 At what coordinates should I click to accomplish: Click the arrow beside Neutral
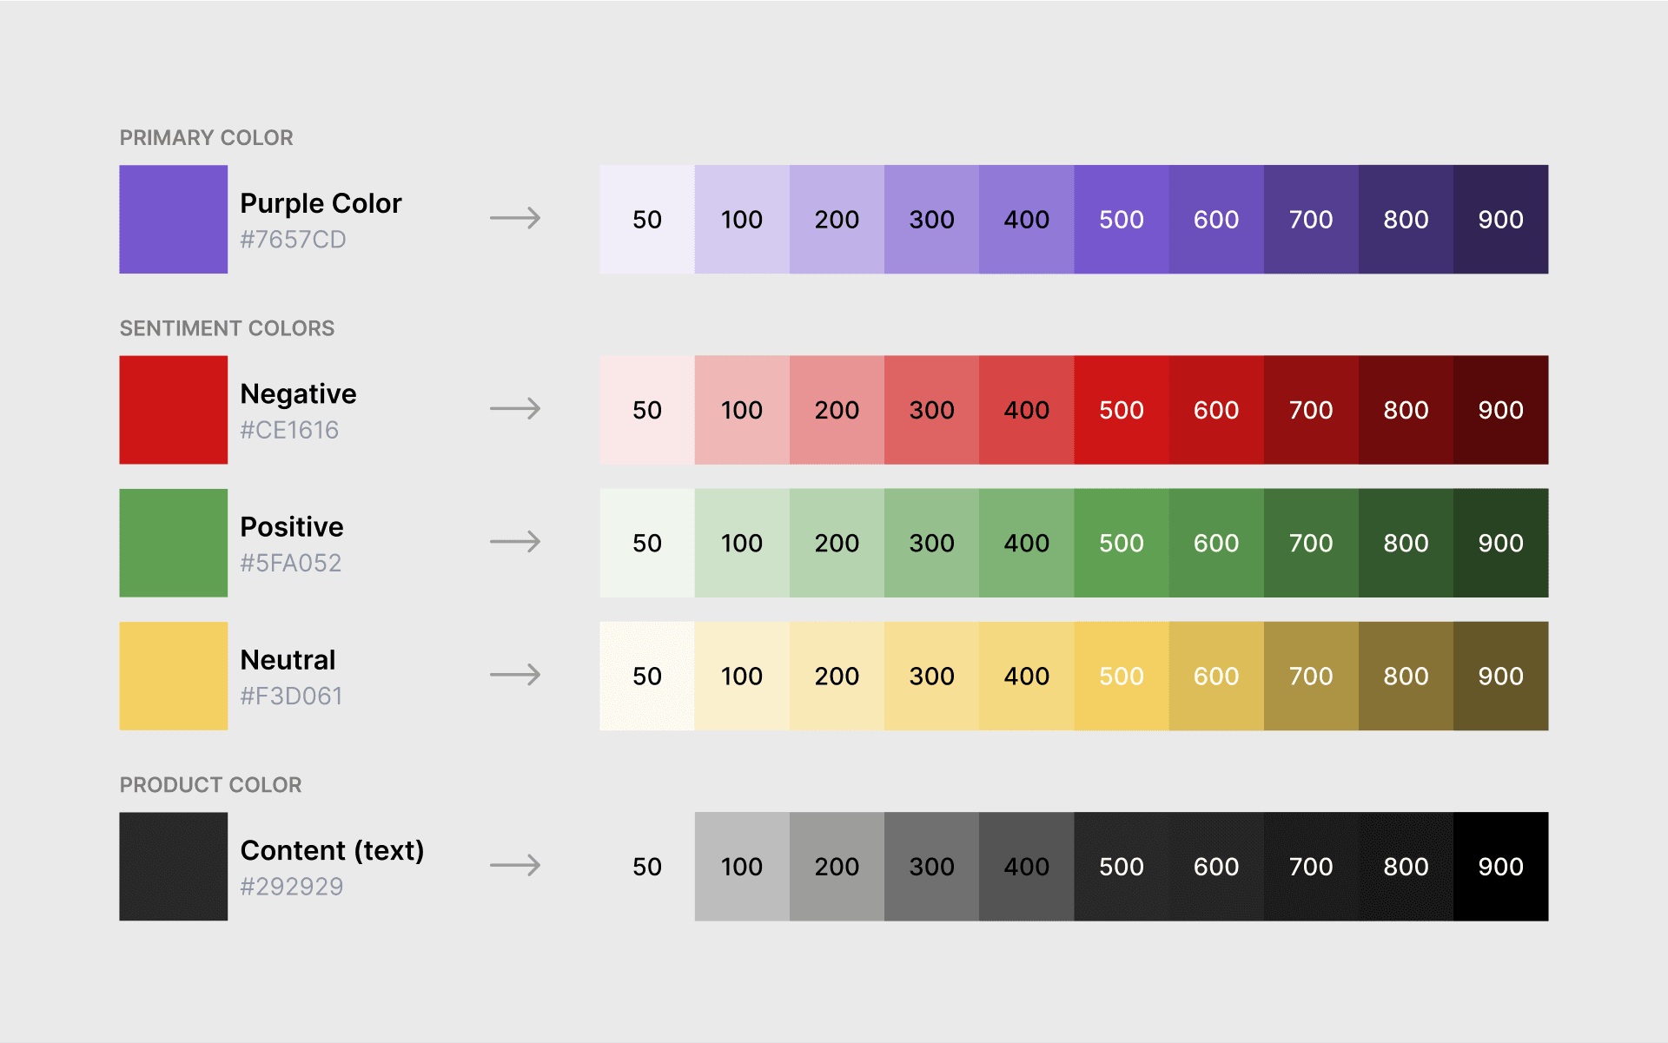click(x=515, y=675)
